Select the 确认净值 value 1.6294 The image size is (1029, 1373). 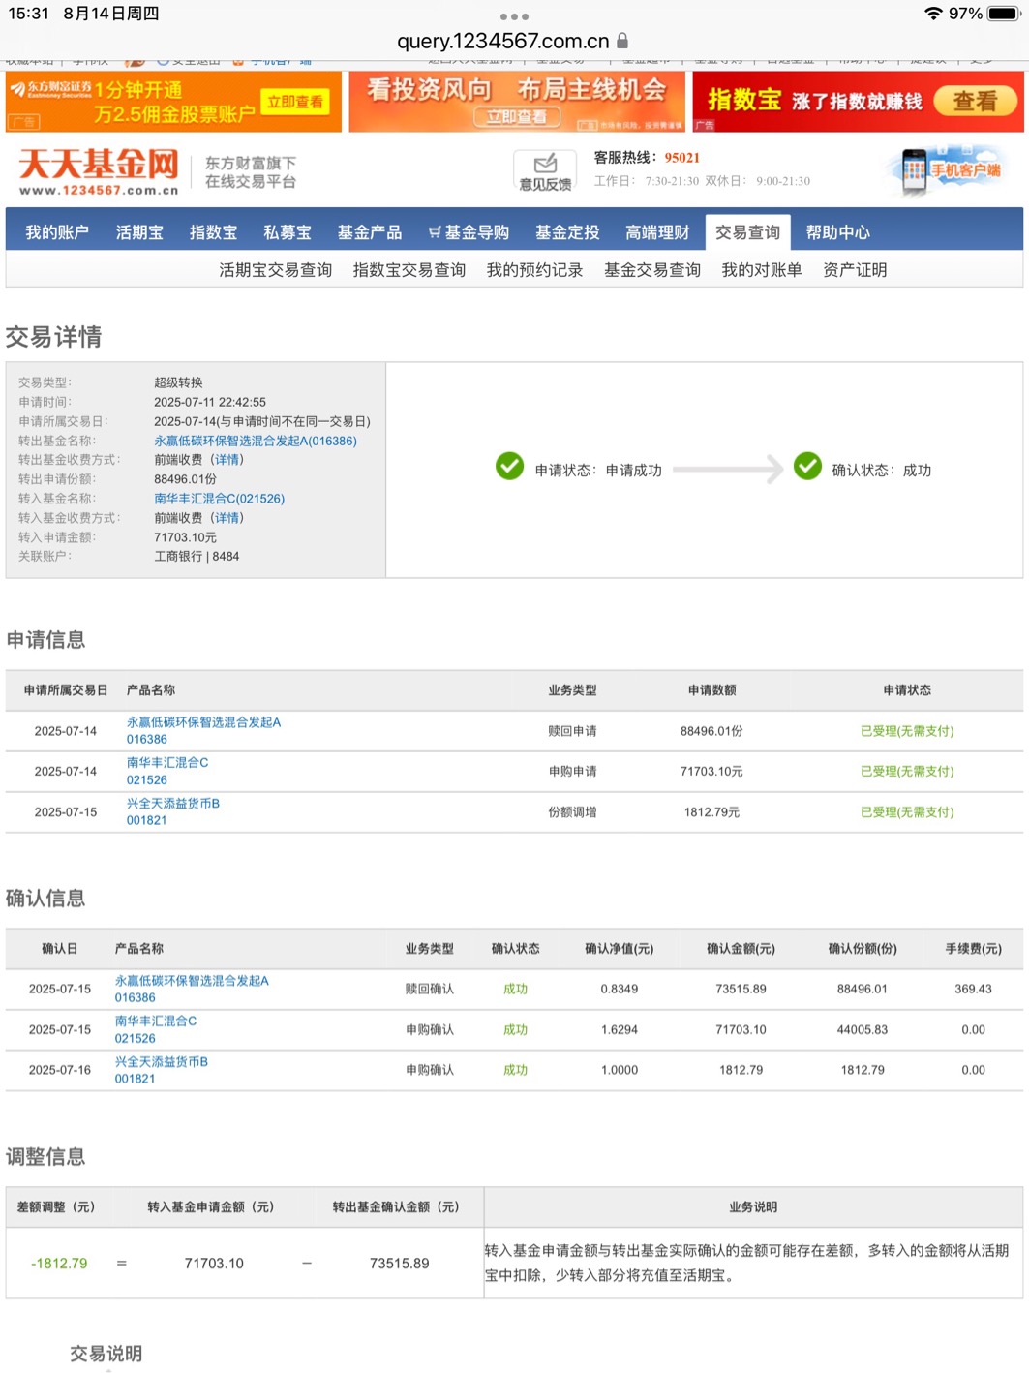pyautogui.click(x=619, y=1029)
